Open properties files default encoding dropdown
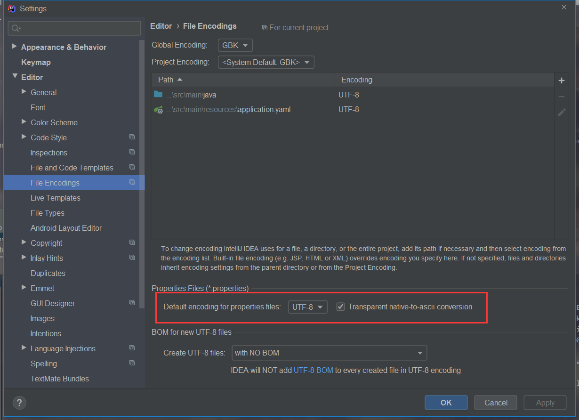The image size is (579, 420). coord(307,307)
